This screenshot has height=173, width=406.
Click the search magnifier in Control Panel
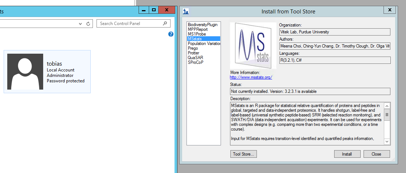pos(165,24)
